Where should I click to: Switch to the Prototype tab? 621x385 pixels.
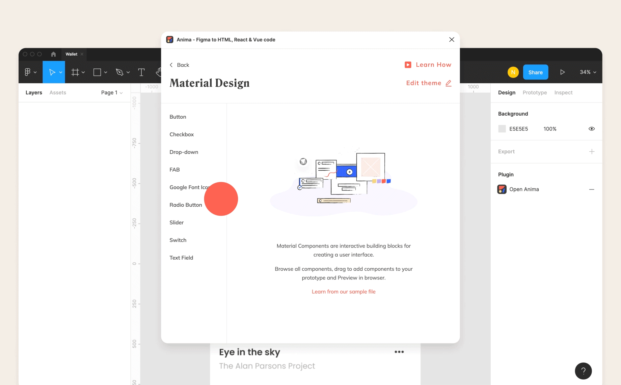pos(535,93)
